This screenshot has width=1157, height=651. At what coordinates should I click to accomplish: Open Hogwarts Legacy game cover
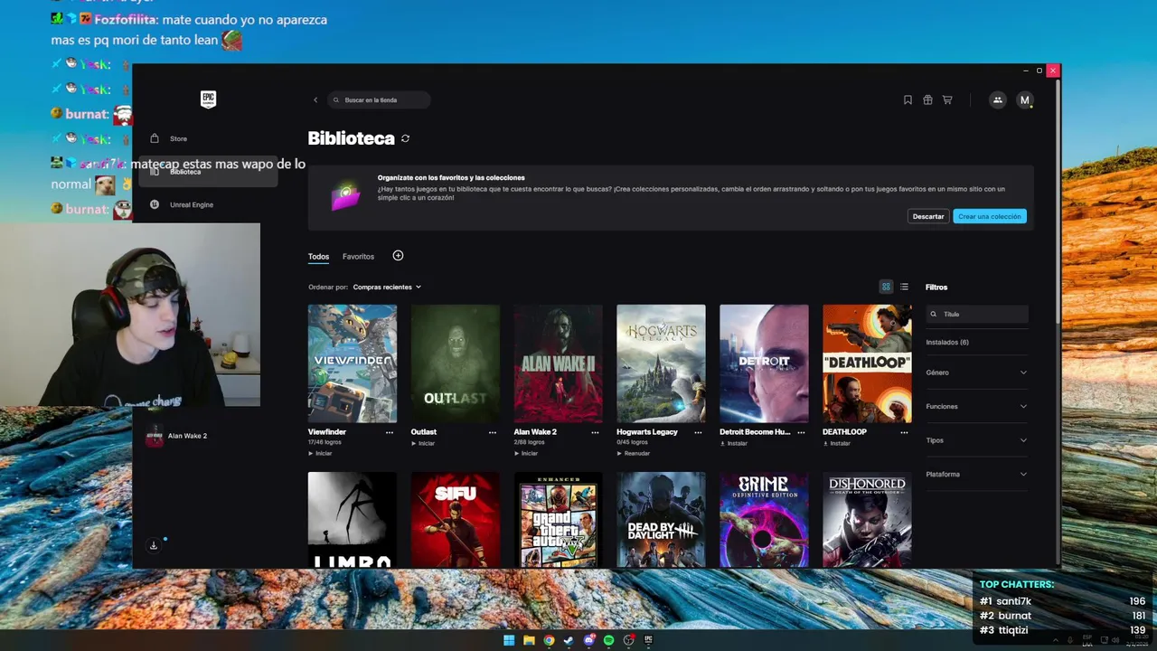coord(661,363)
